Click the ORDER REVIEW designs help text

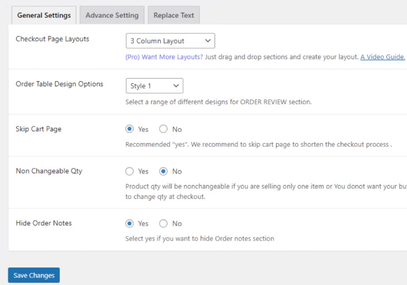218,102
